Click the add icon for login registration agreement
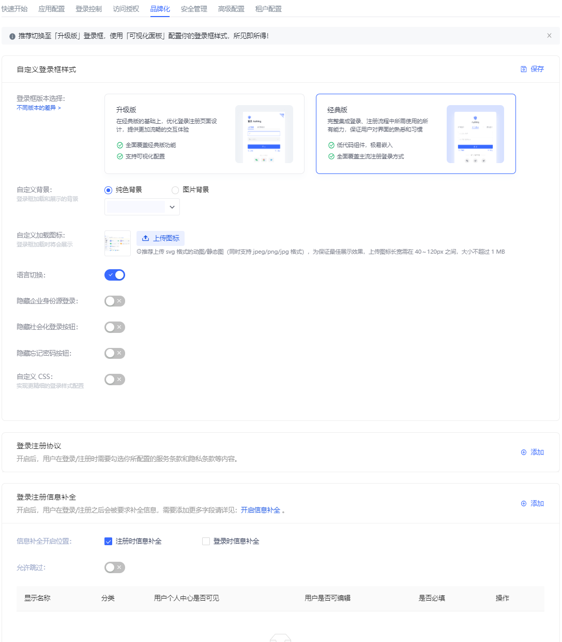562x642 pixels. click(x=523, y=452)
